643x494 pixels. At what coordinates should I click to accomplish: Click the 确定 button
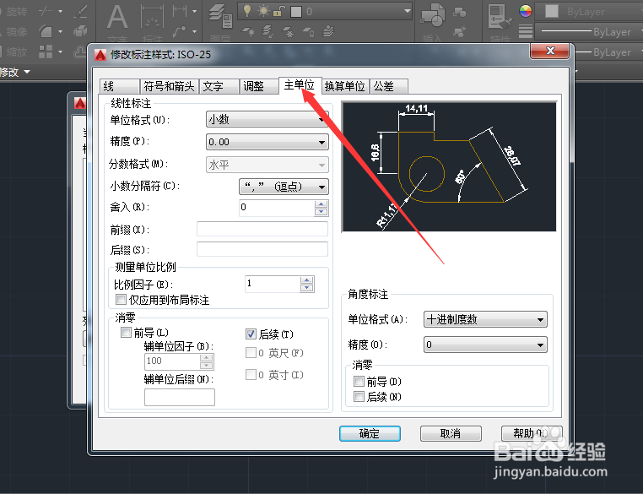pos(370,433)
